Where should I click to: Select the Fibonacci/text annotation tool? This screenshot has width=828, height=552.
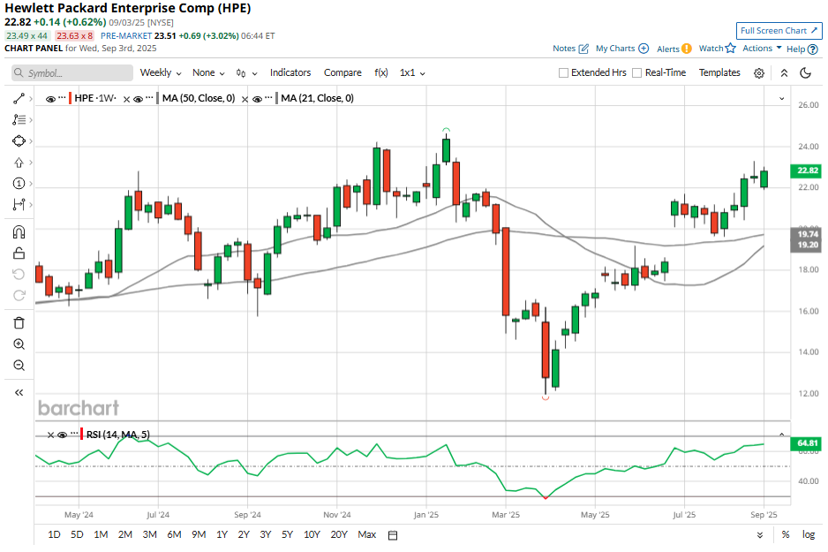pyautogui.click(x=19, y=120)
